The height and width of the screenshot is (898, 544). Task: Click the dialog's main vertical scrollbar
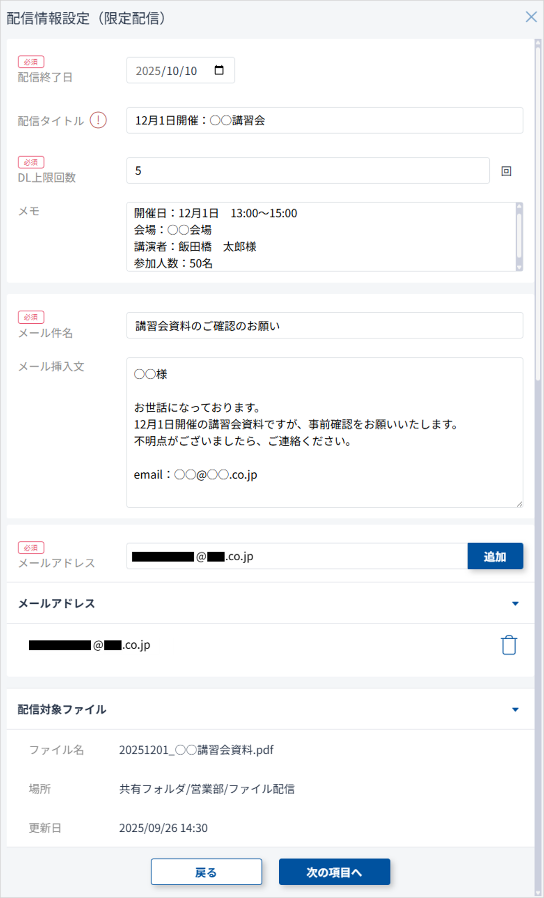pos(538,212)
